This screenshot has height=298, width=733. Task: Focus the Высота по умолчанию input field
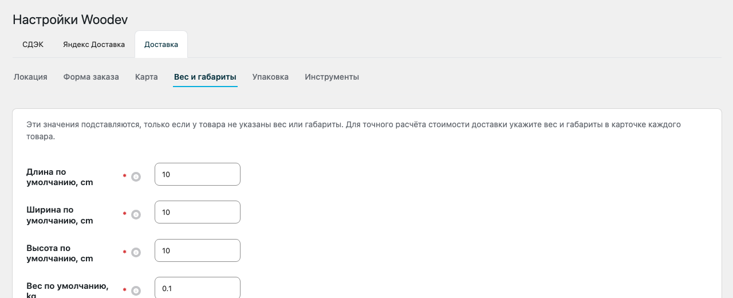point(198,250)
